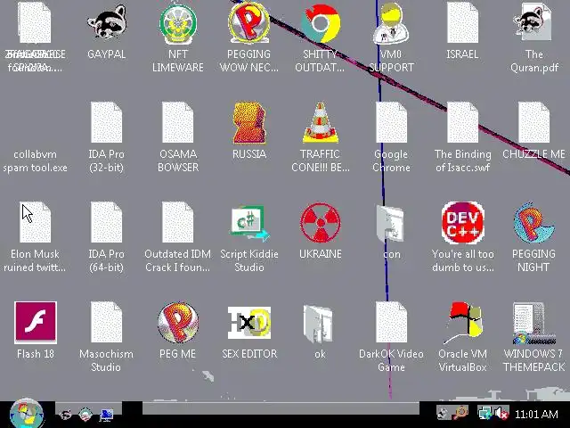Open the TRAFFIC CONE!!! VLC icon
This screenshot has width=570, height=428.
321,123
